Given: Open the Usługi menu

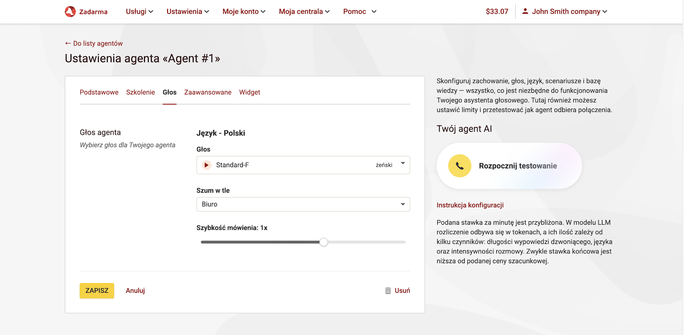Looking at the screenshot, I should (x=139, y=12).
